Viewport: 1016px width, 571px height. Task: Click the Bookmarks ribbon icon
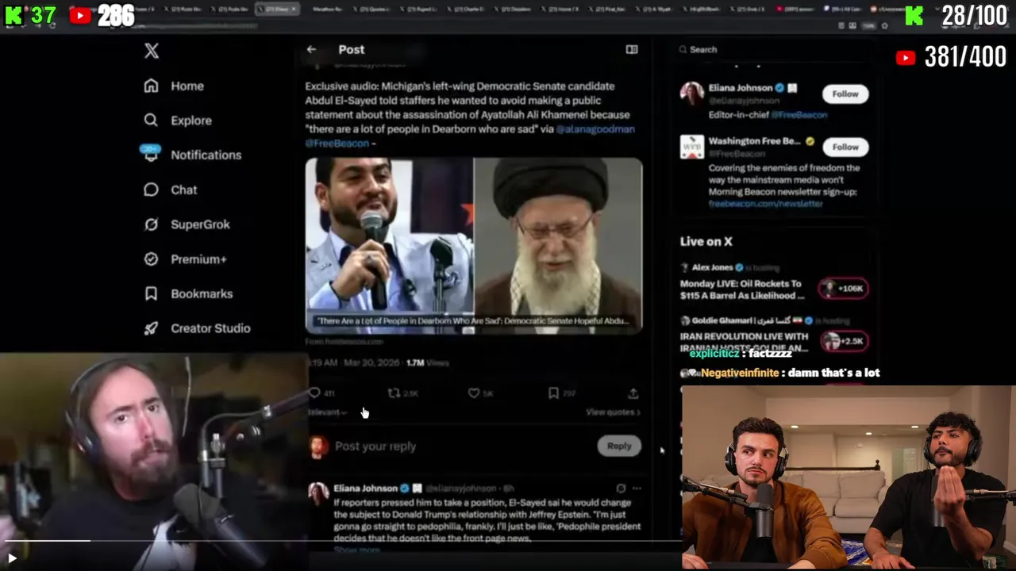151,293
